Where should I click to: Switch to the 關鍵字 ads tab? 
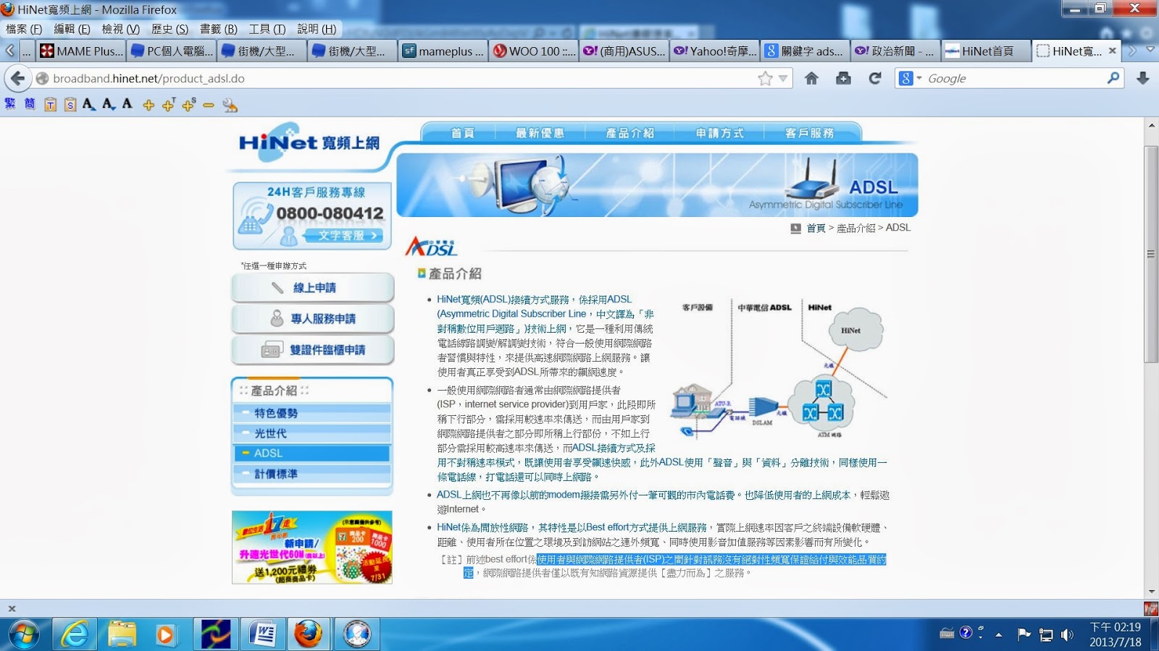coord(806,51)
